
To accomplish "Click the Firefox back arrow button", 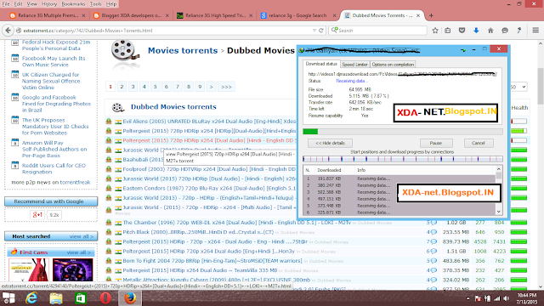I will (x=8, y=31).
